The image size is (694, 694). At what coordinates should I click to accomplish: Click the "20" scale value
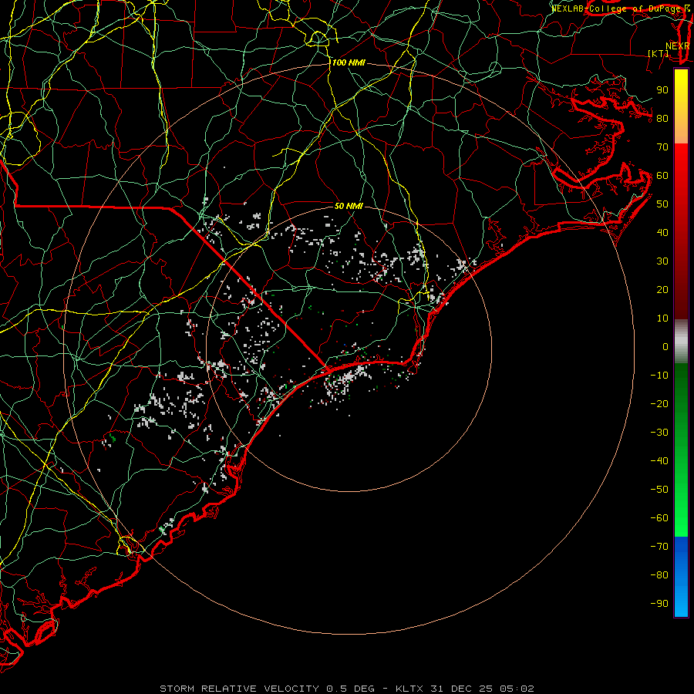[662, 290]
